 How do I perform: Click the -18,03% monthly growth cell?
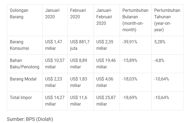click(135, 82)
